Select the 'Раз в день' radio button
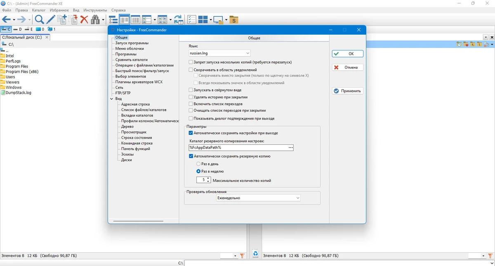The image size is (495, 266). (x=198, y=164)
